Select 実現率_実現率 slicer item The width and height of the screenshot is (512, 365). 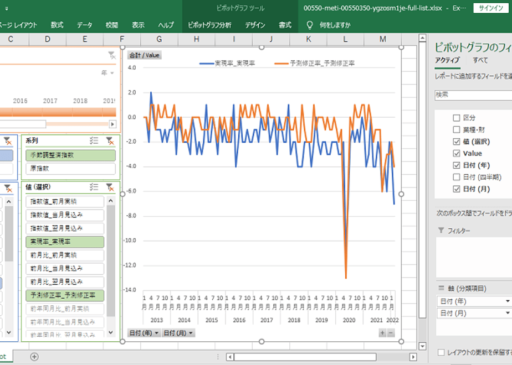point(65,242)
